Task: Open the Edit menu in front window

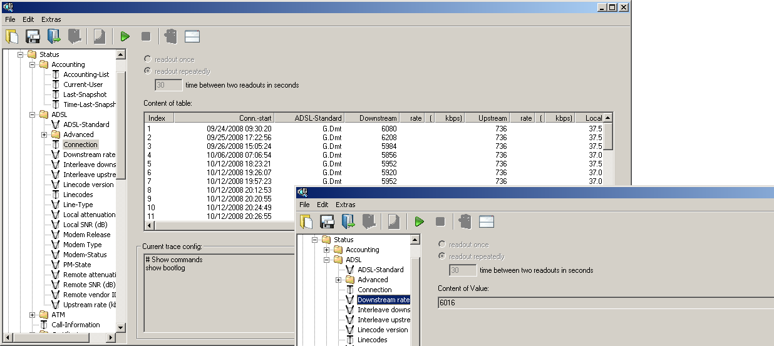Action: coord(322,205)
